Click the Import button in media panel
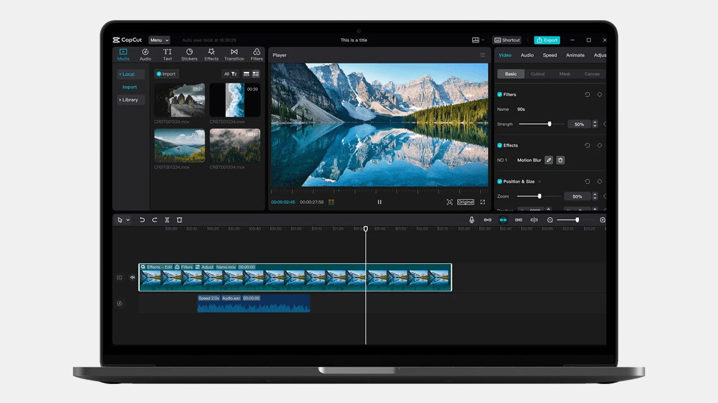 (166, 74)
